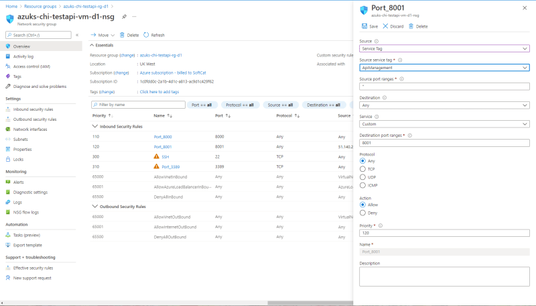Select the TCP protocol radio button

point(362,168)
